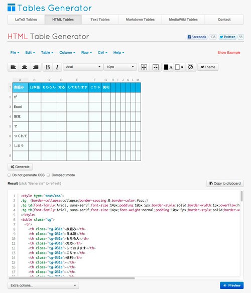Open the text color picker
251x293 pixels.
(x=168, y=67)
